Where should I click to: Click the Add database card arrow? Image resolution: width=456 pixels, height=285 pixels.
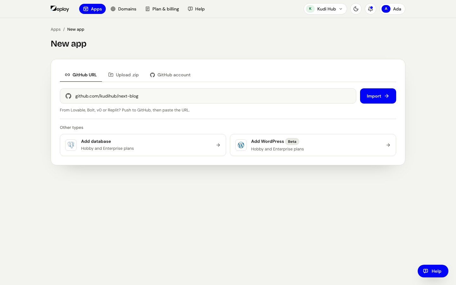(x=218, y=145)
